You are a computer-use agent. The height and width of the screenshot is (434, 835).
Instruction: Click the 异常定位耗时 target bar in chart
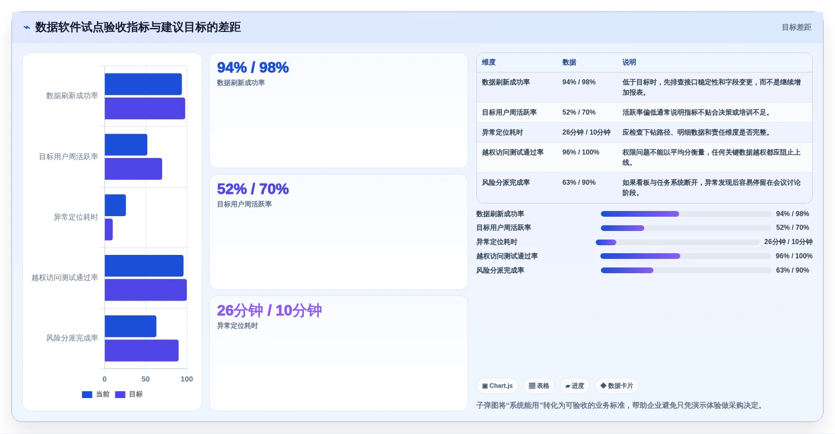(109, 229)
